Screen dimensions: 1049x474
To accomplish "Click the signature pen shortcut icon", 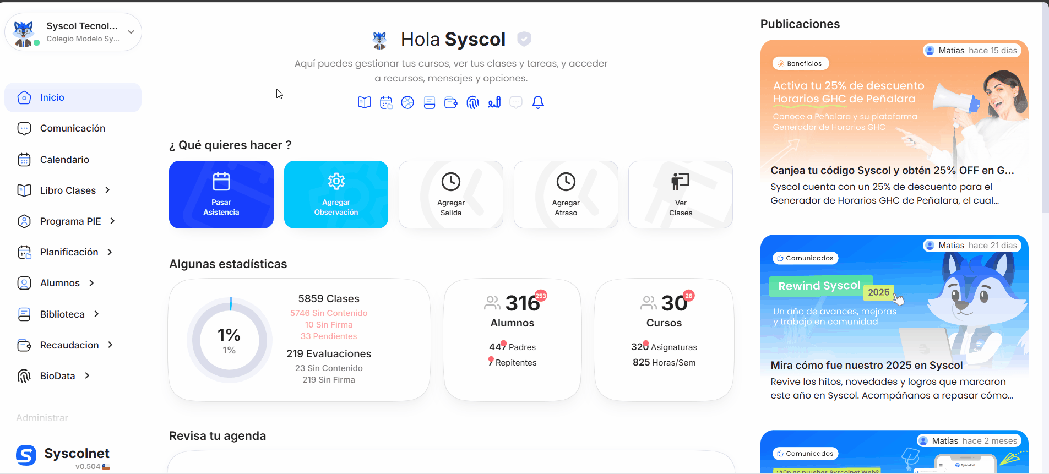I will tap(494, 102).
